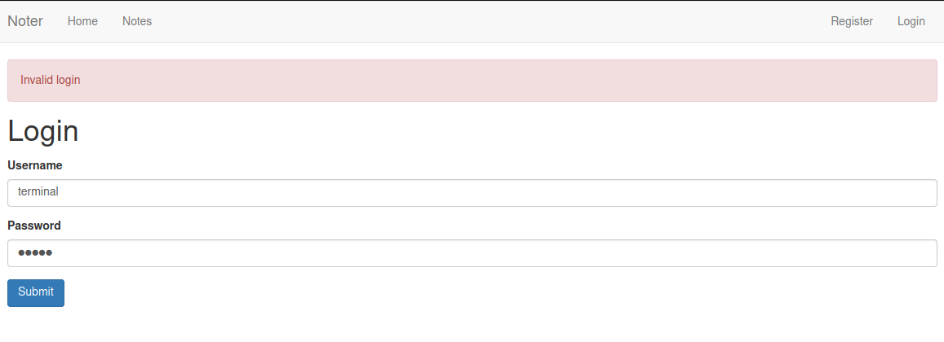Click blank page area right of Submit
Viewport: 944px width, 342px height.
490,293
